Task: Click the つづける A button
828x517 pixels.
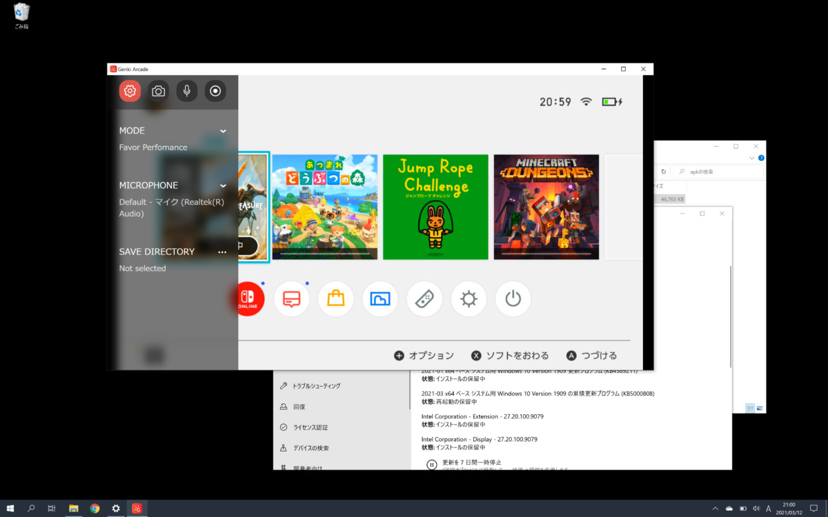Action: click(591, 356)
